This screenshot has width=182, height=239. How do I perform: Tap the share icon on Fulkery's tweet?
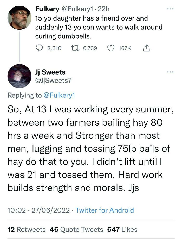click(147, 48)
